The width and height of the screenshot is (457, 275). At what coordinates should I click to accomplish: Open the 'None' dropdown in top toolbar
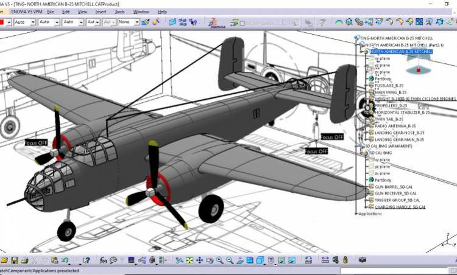click(x=129, y=23)
